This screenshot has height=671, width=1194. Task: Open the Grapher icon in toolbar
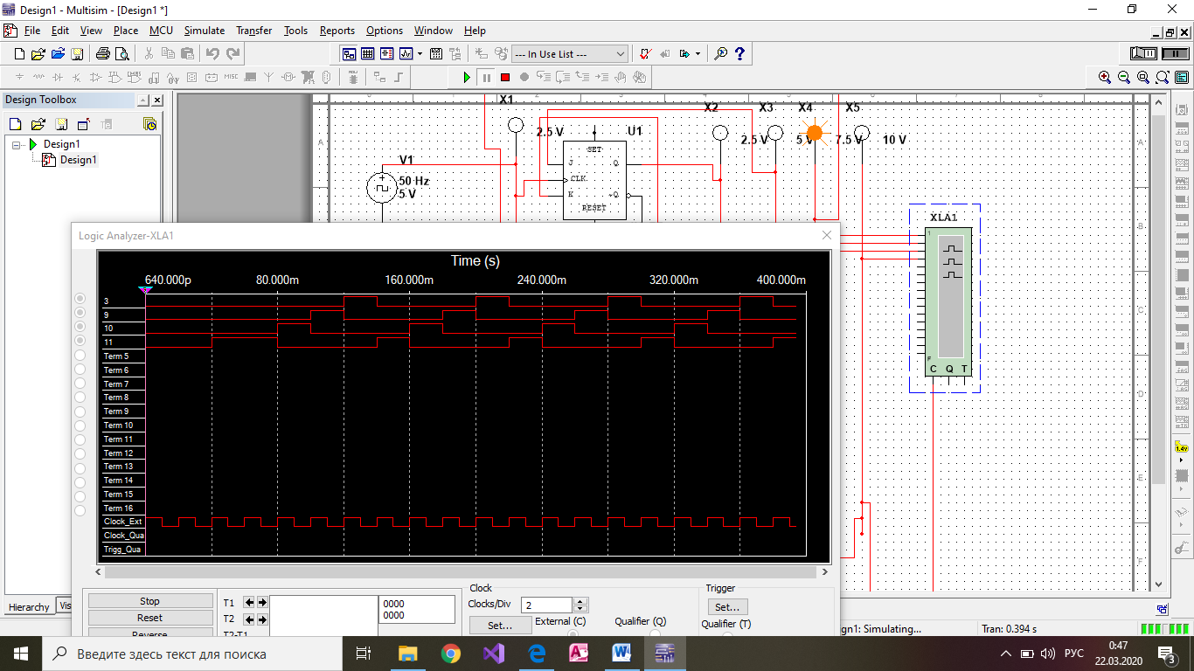[406, 54]
